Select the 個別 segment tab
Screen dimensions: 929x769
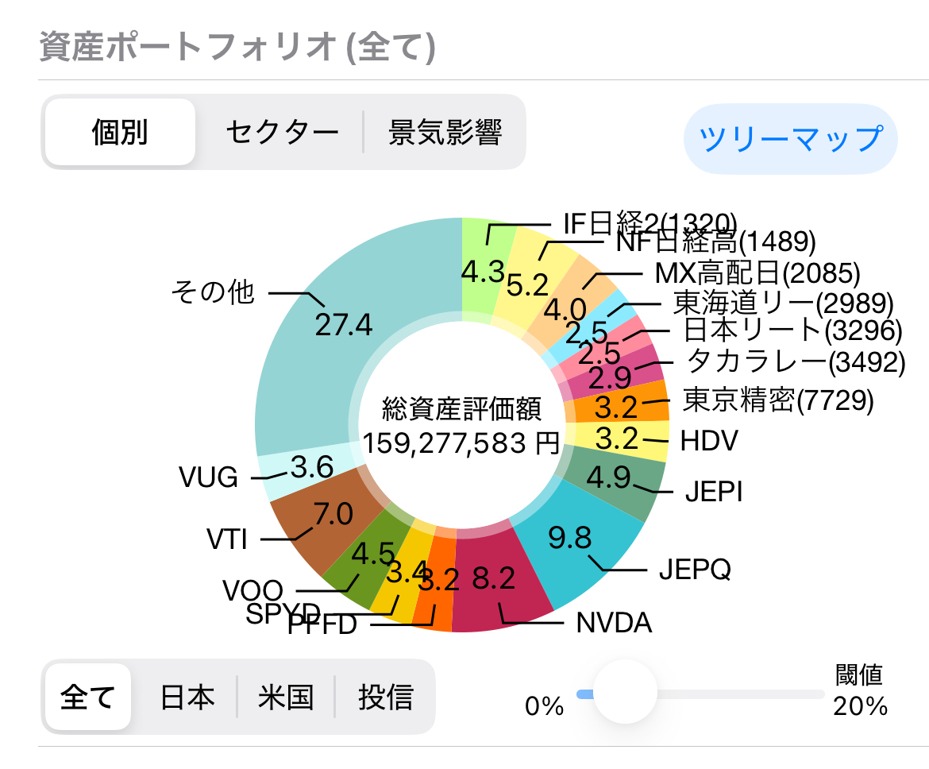(119, 132)
